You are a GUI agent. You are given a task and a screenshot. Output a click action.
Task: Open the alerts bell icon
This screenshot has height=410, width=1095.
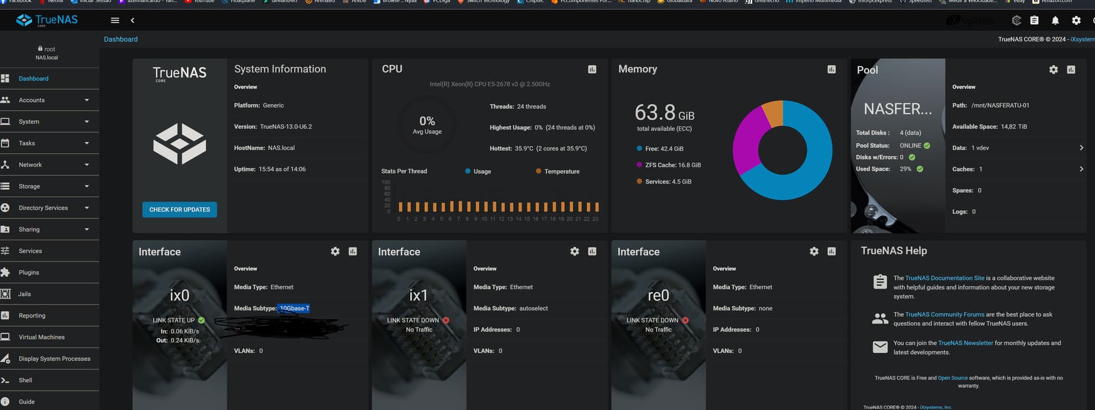coord(1055,20)
